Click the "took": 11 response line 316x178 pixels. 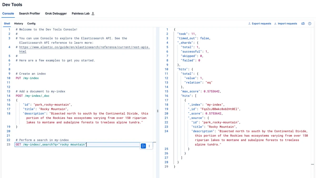click(187, 34)
